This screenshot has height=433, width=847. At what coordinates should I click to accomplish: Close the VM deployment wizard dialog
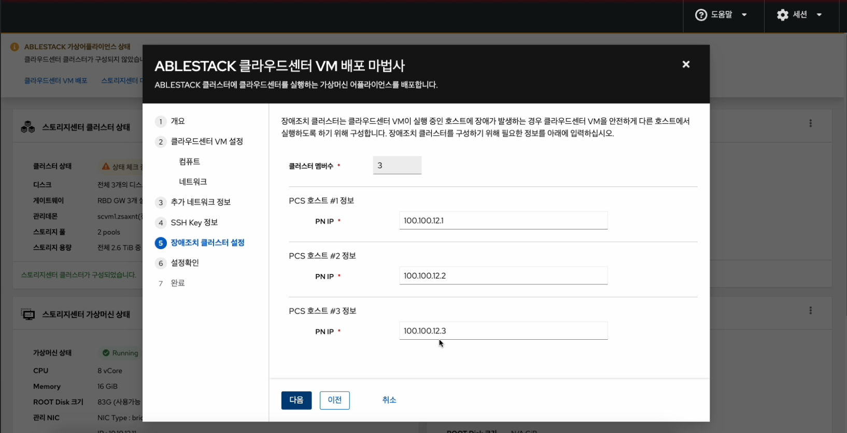pos(686,64)
